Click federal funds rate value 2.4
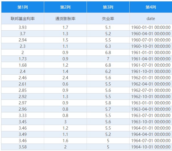 [22, 71]
